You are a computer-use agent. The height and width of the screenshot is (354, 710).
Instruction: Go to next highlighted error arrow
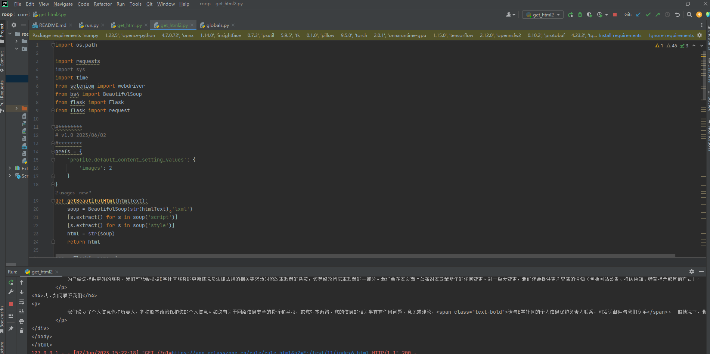(x=702, y=46)
